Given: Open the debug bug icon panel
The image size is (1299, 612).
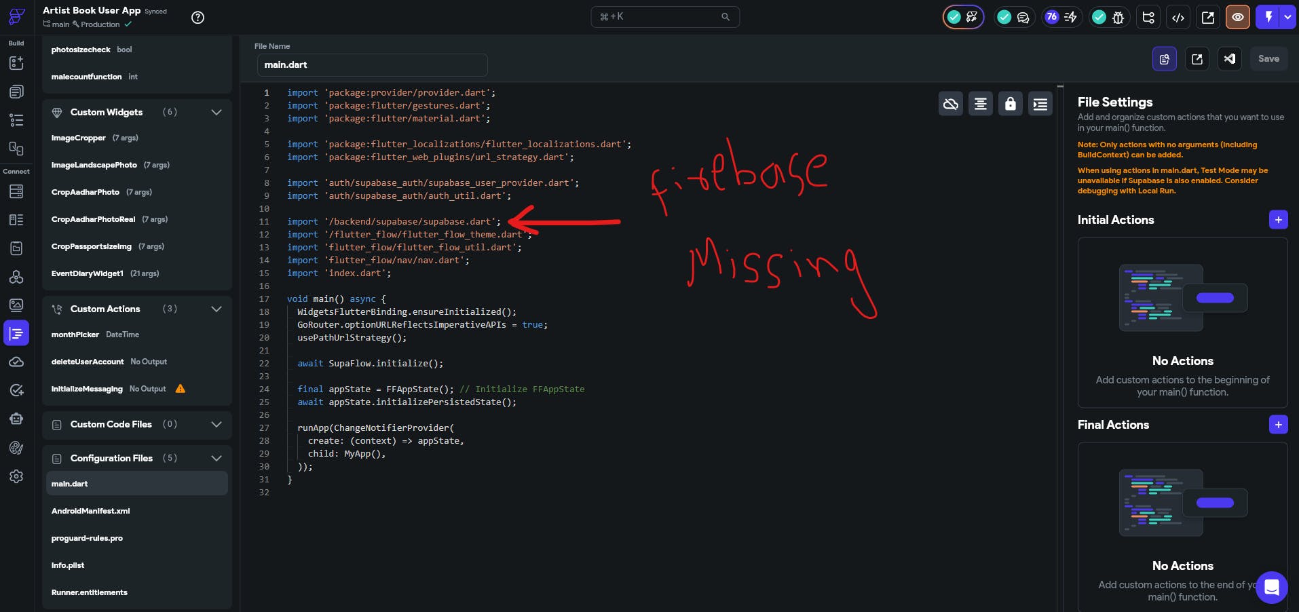Looking at the screenshot, I should tap(1118, 18).
